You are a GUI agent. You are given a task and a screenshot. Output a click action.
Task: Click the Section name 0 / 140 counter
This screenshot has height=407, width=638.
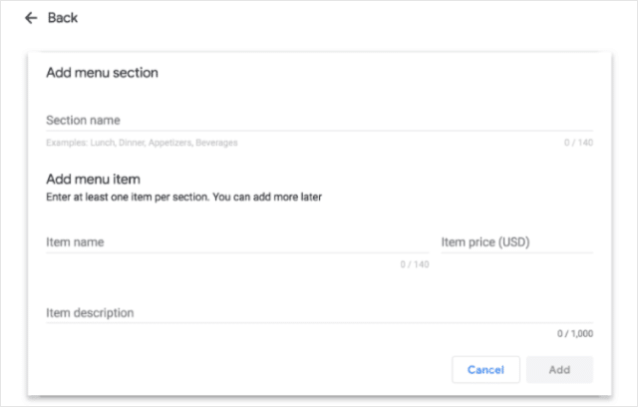pos(578,143)
